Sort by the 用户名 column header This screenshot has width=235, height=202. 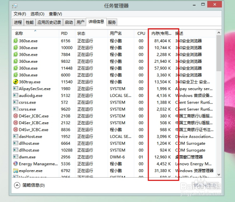(x=121, y=33)
